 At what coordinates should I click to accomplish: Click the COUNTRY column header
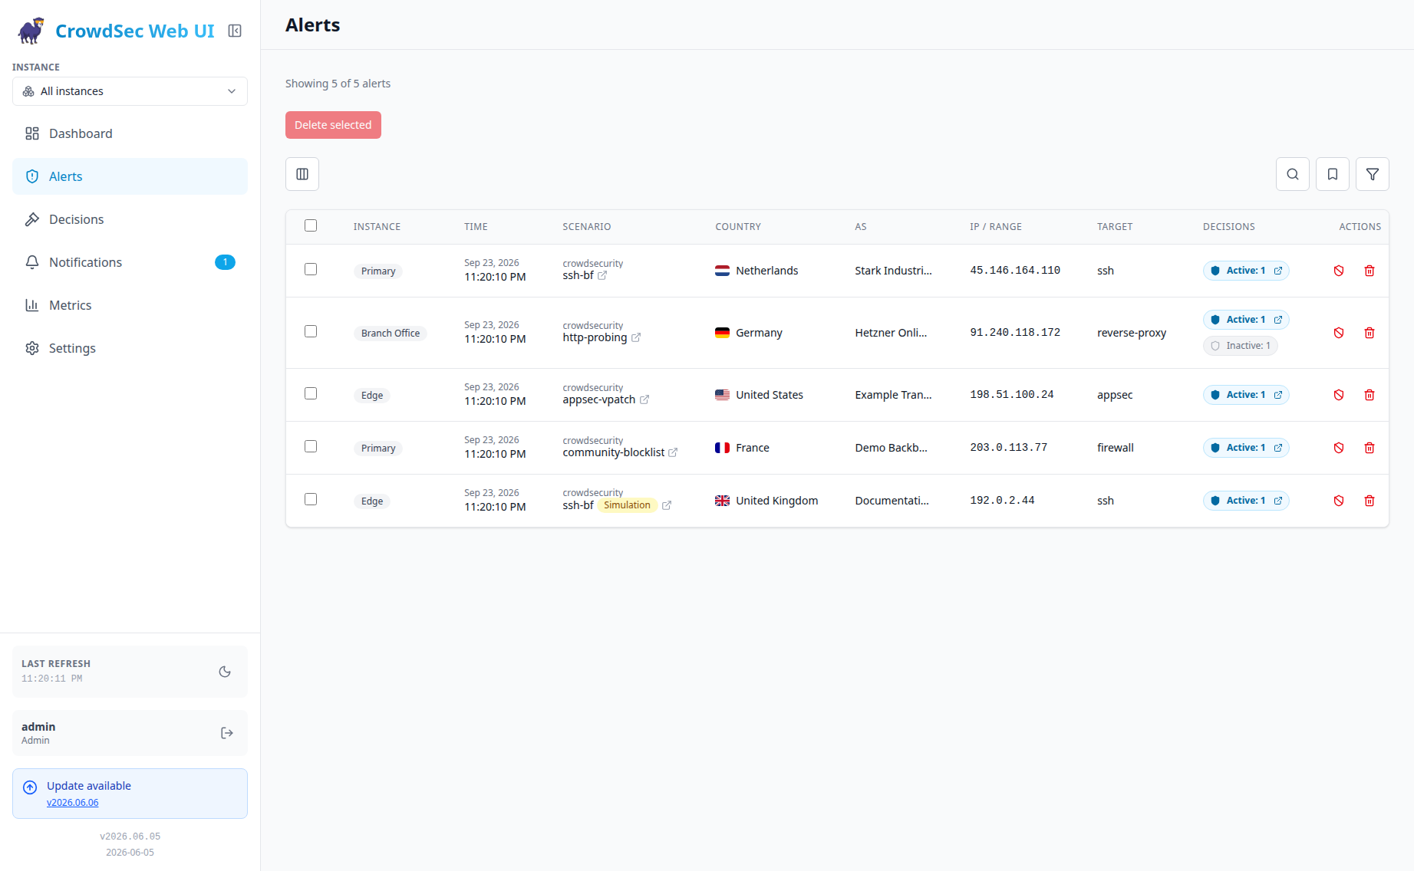pos(738,227)
